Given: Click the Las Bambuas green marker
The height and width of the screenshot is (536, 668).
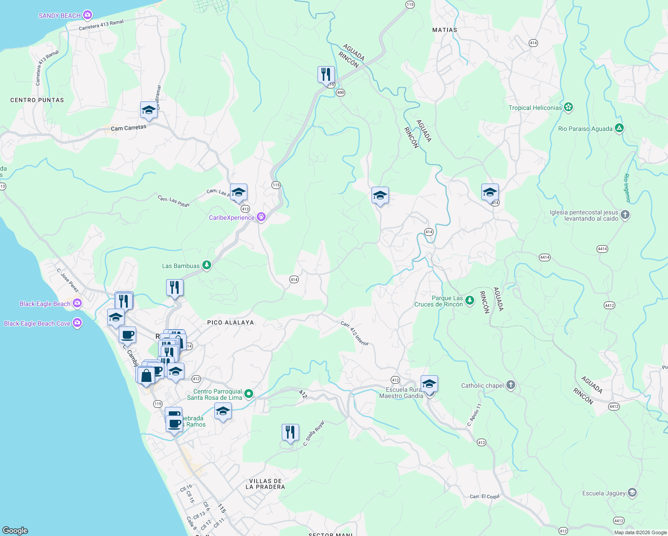Looking at the screenshot, I should point(206,264).
